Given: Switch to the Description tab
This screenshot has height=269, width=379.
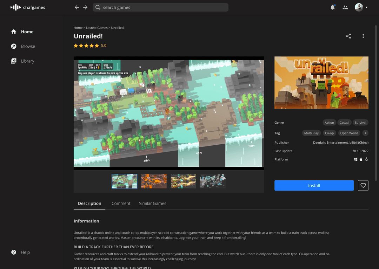Looking at the screenshot, I should (x=89, y=204).
